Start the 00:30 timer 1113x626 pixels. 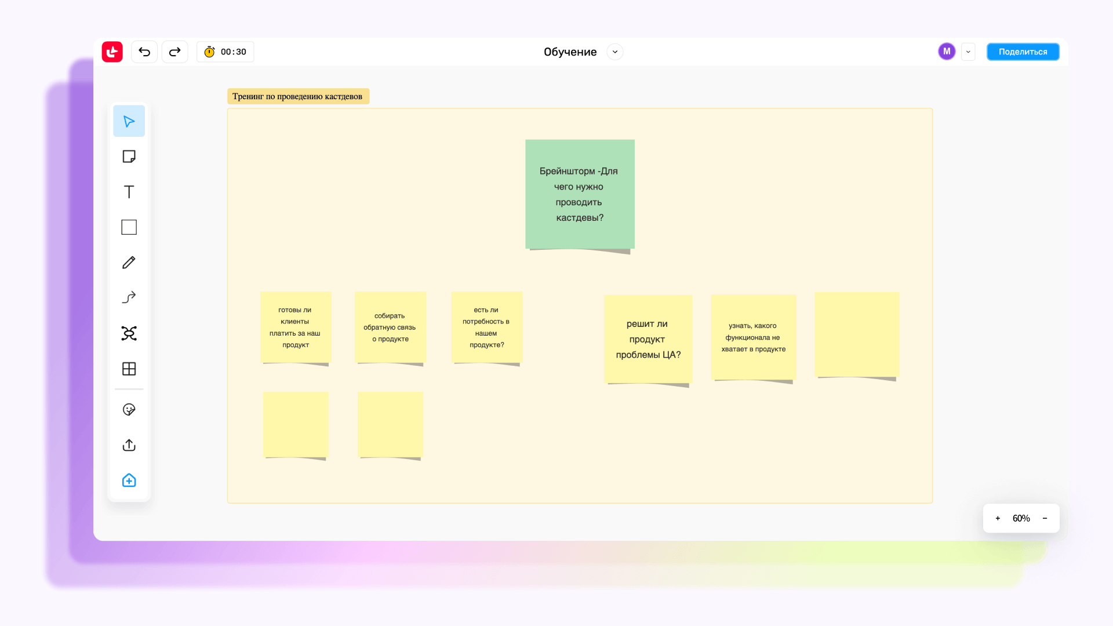coord(225,52)
